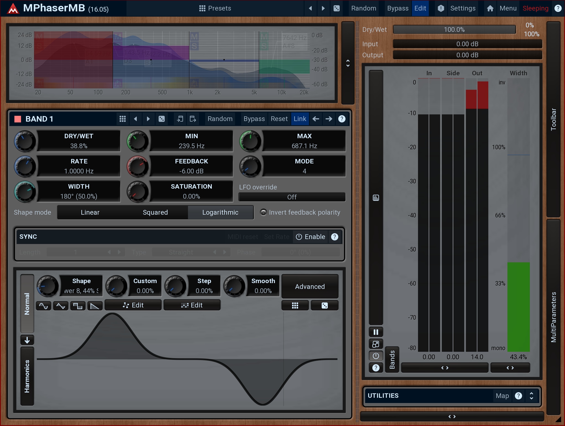Switch to the Normal LFO tab
The image size is (565, 426).
[27, 304]
